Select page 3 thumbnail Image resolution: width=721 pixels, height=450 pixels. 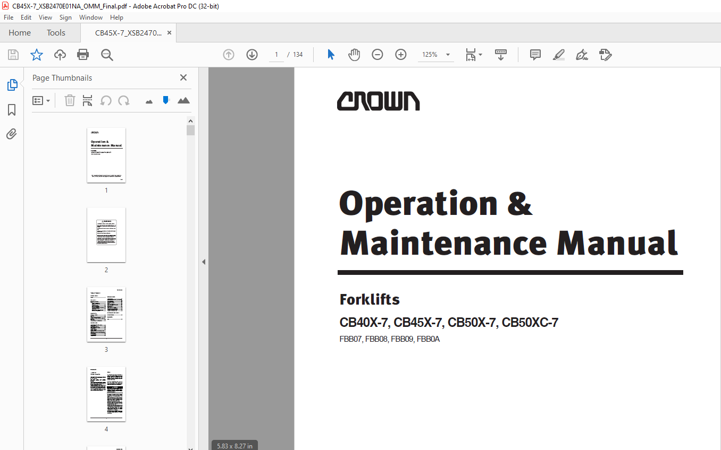tap(106, 314)
